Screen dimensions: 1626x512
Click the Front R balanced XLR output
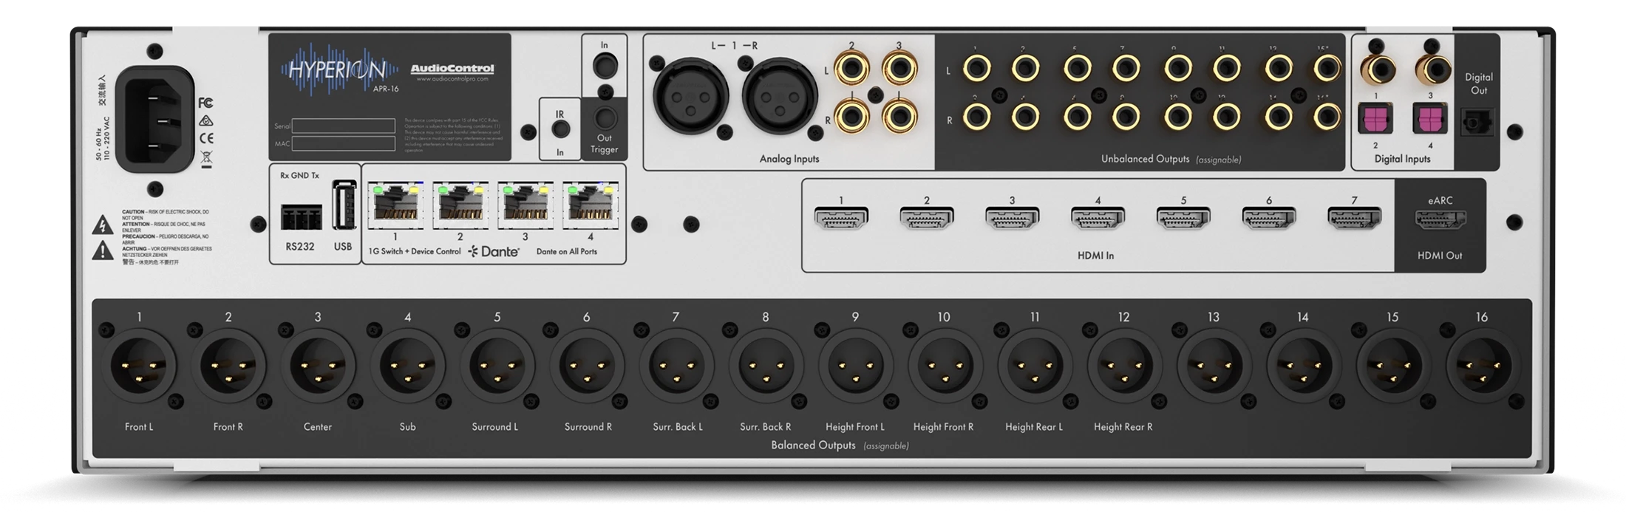pyautogui.click(x=228, y=366)
